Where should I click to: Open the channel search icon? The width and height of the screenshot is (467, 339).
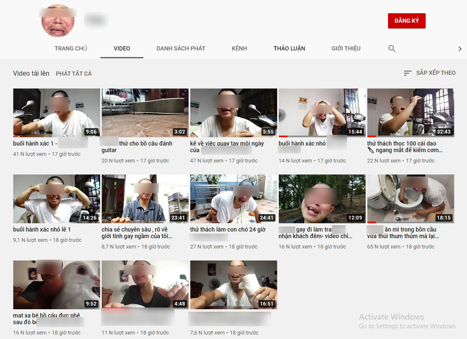(x=391, y=48)
